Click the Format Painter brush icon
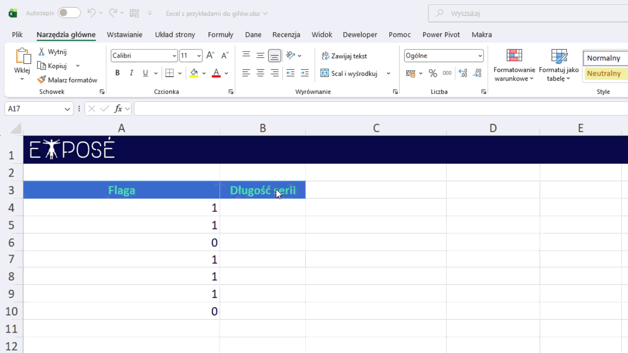Image resolution: width=628 pixels, height=353 pixels. (x=42, y=80)
